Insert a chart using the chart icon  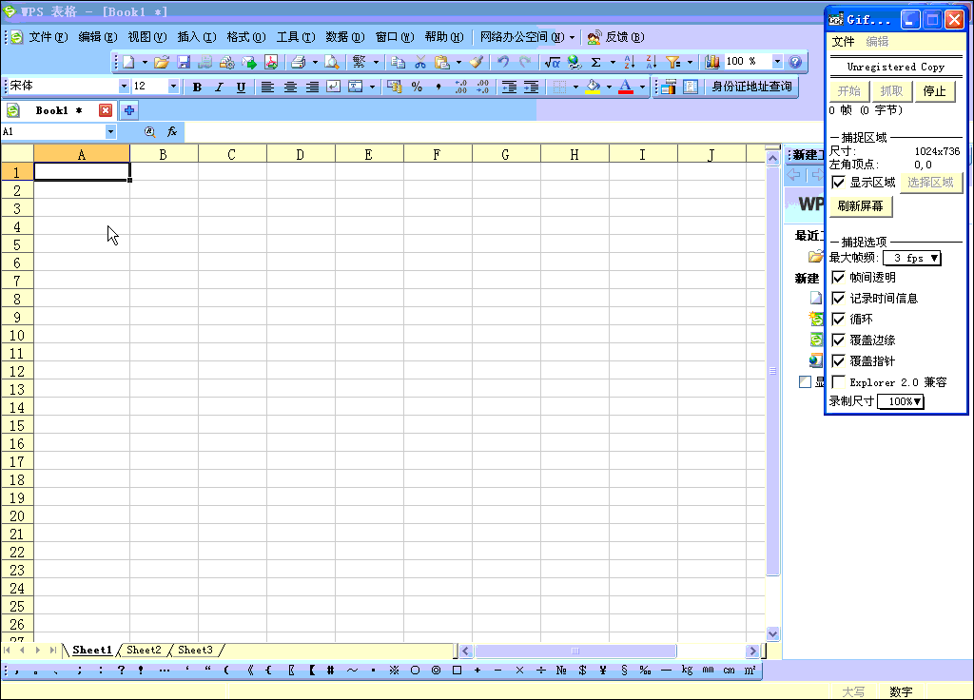point(712,62)
